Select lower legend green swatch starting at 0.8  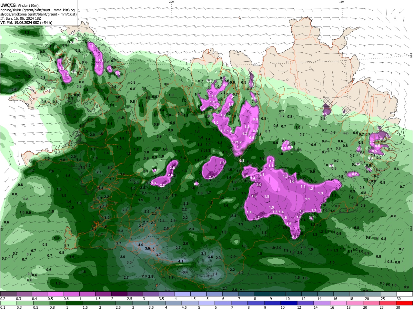pyautogui.click(x=58, y=303)
